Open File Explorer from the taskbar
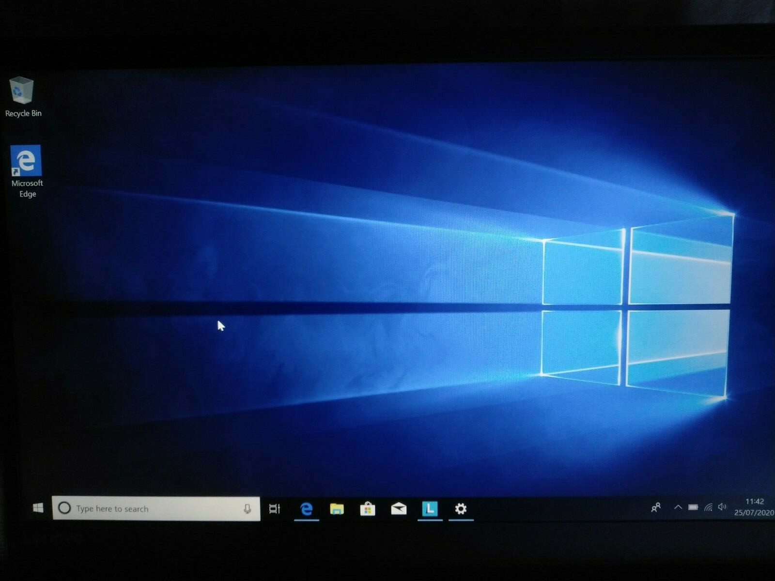Image resolution: width=775 pixels, height=581 pixels. click(x=337, y=509)
